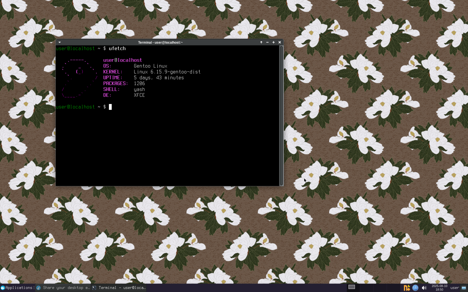This screenshot has width=468, height=292.
Task: Open the clock showing 2025-08-10 18:50
Action: (439, 288)
